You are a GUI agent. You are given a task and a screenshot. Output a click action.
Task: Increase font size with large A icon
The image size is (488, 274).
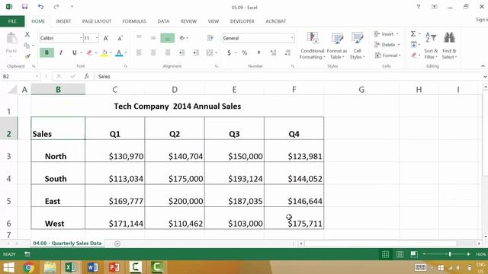(106, 38)
